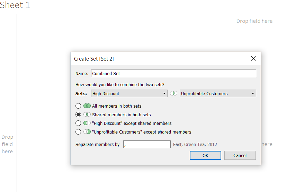
Task: Click the Create Set [Set 2] title bar
Action: coord(156,59)
